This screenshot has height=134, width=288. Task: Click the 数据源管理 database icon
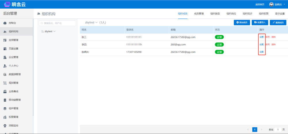tap(5, 74)
